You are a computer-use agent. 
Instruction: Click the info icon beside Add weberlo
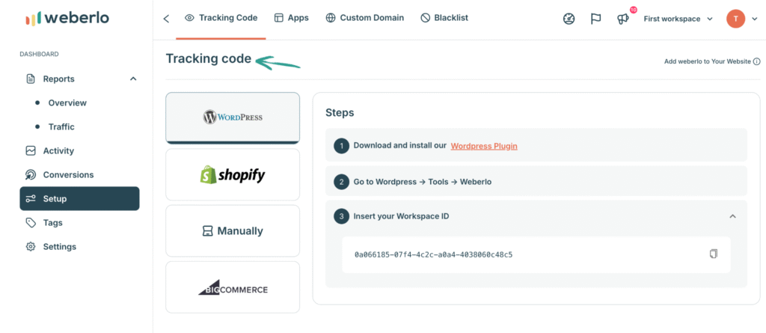coord(757,61)
